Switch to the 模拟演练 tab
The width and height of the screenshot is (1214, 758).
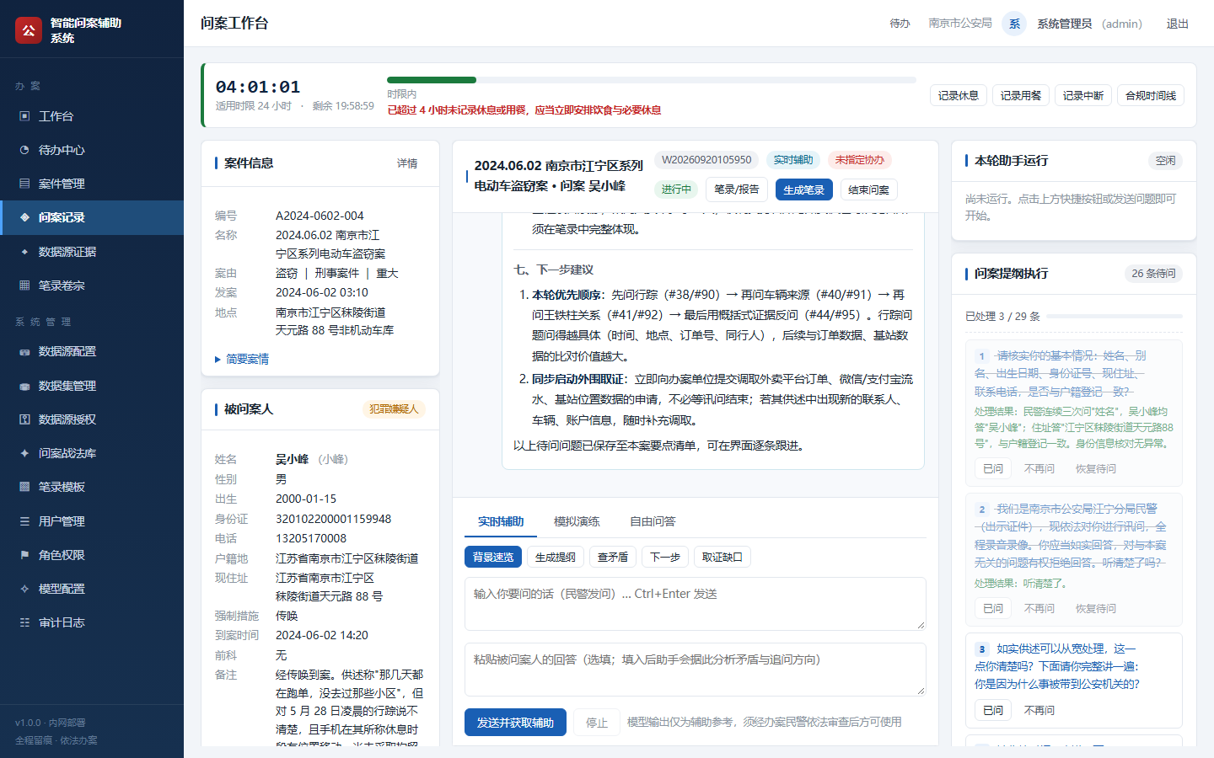tap(577, 521)
